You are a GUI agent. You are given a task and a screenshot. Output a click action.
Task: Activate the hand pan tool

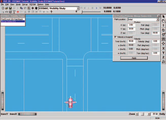[163, 21]
